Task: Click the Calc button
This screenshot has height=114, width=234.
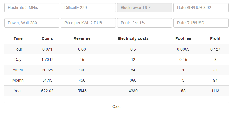Action: [116, 106]
